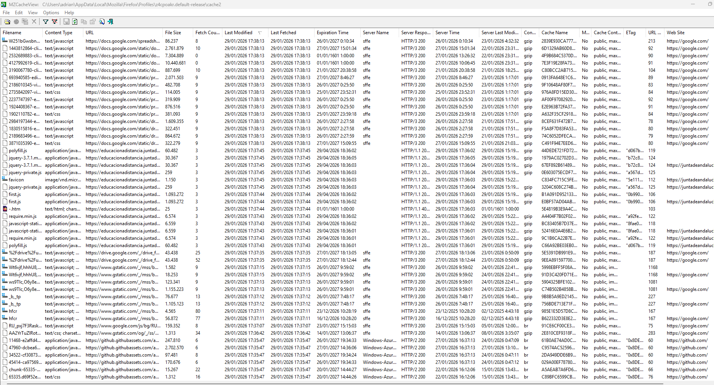Image resolution: width=714 pixels, height=385 pixels.
Task: Open the Options menu
Action: pos(51,13)
